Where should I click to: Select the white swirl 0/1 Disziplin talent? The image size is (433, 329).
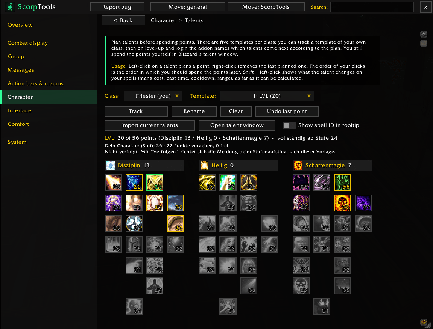134,224
